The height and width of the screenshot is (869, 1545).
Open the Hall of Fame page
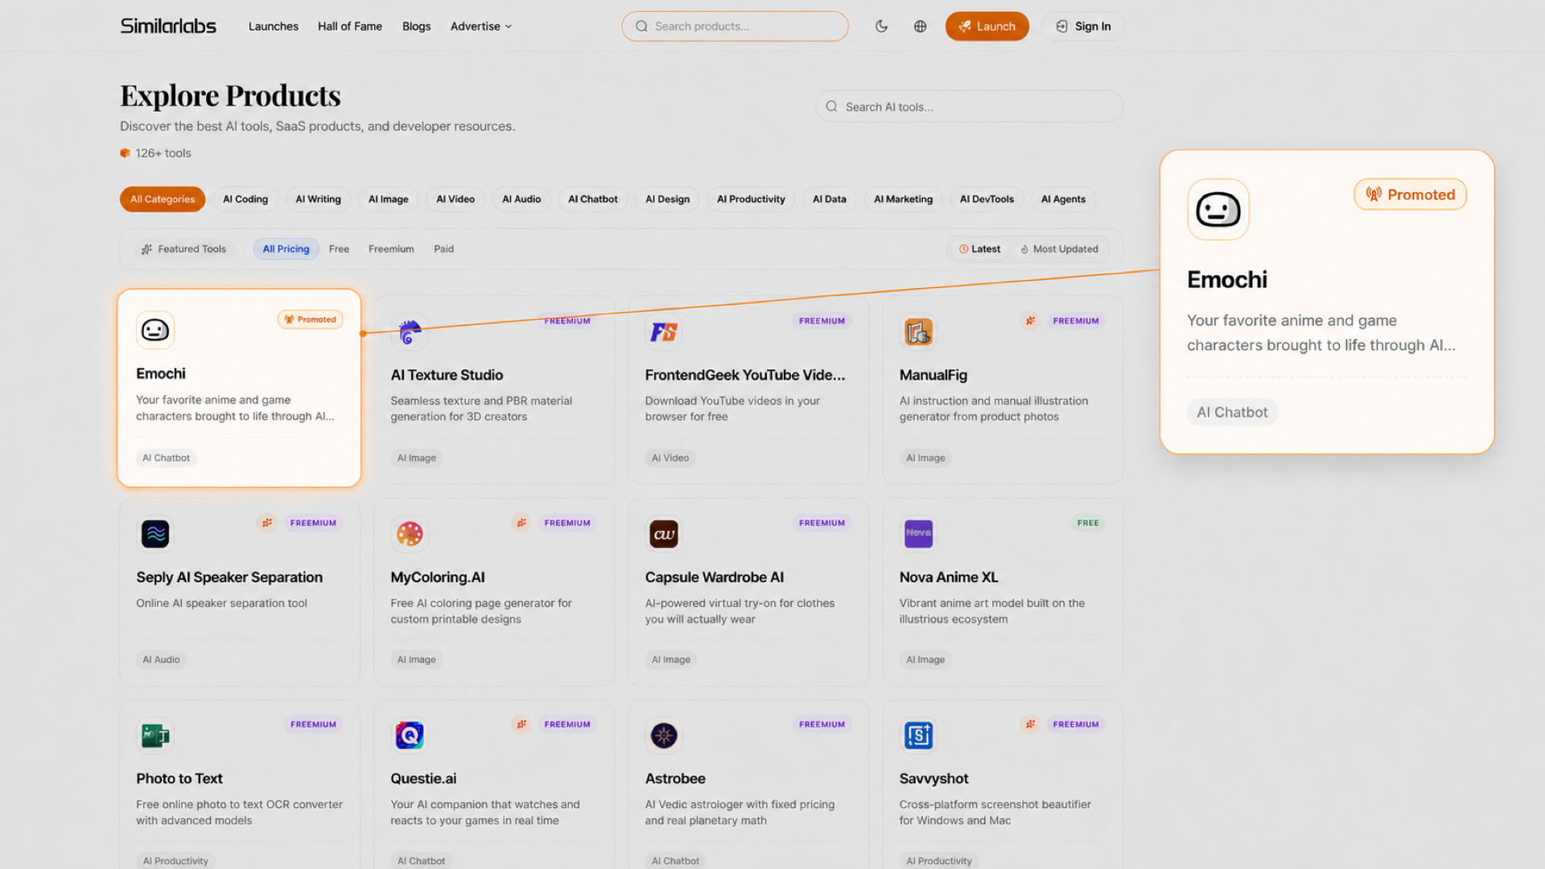pyautogui.click(x=350, y=27)
